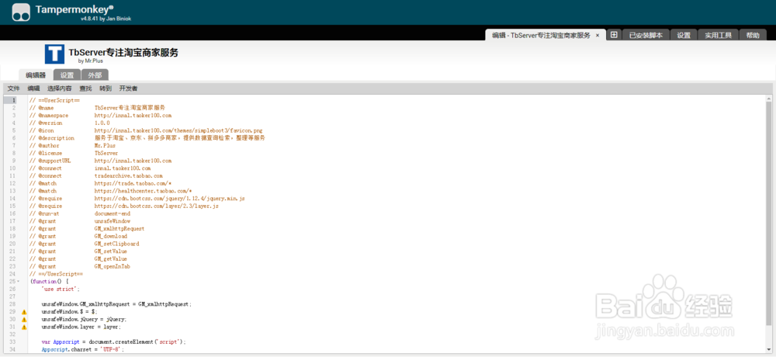Select the 编辑器 sub-tab
The height and width of the screenshot is (357, 776).
pos(36,75)
